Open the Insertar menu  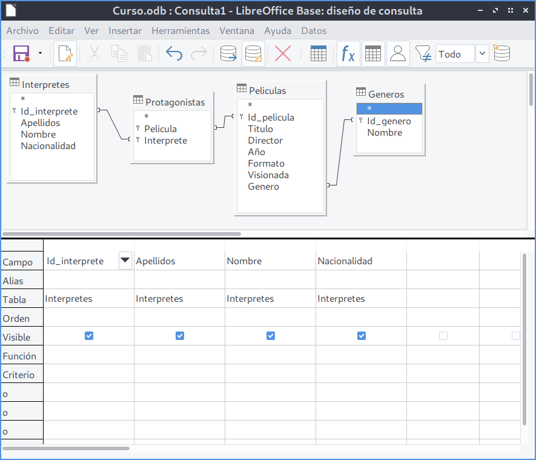click(x=125, y=31)
